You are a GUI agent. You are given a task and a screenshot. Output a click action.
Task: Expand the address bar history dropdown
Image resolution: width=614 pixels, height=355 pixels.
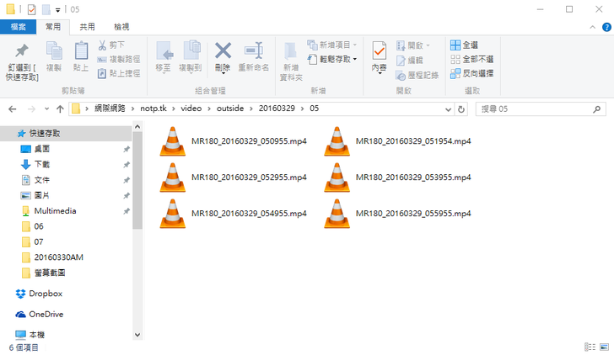click(449, 109)
